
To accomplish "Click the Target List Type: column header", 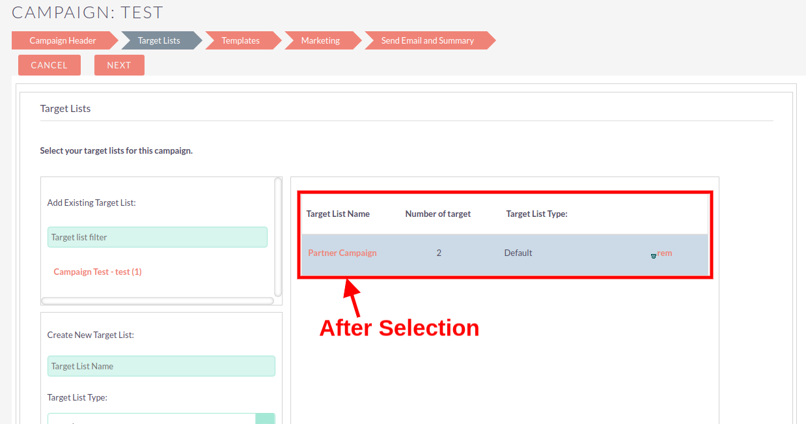I will pyautogui.click(x=537, y=214).
